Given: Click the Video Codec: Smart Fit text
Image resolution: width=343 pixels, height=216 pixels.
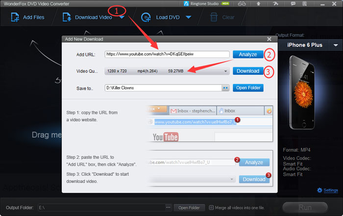Looking at the screenshot, I should point(296,161).
